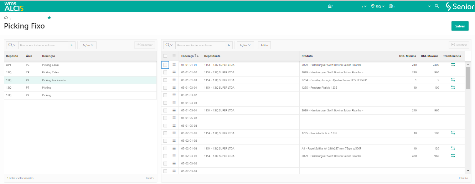Image resolution: width=475 pixels, height=184 pixels.
Task: Check the box for address 05-01-01-01
Action: click(165, 65)
